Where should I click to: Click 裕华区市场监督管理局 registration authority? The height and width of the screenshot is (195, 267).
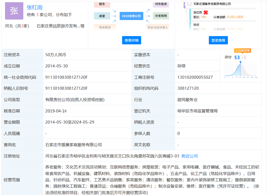[x=197, y=111]
